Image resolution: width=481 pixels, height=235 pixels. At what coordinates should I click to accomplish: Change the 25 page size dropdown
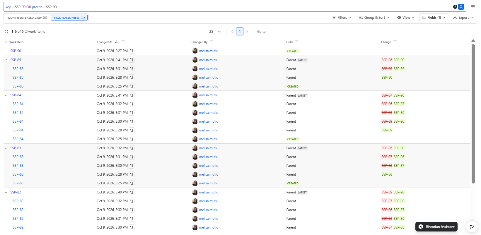(x=215, y=31)
